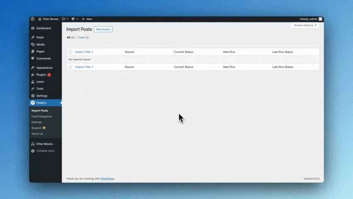Show the Trash imports filter

tap(81, 37)
